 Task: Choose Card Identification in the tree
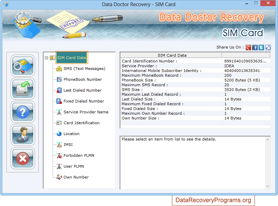(x=82, y=123)
